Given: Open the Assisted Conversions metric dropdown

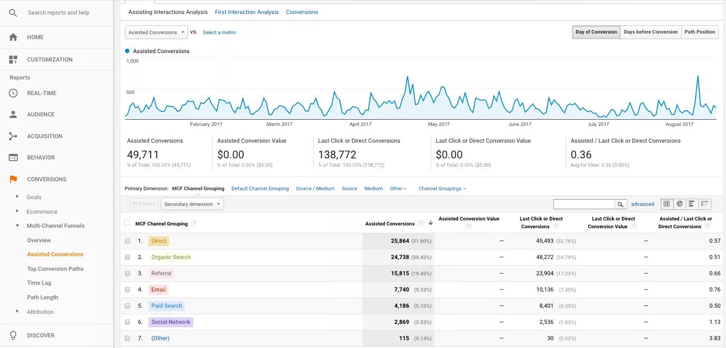Looking at the screenshot, I should 156,32.
